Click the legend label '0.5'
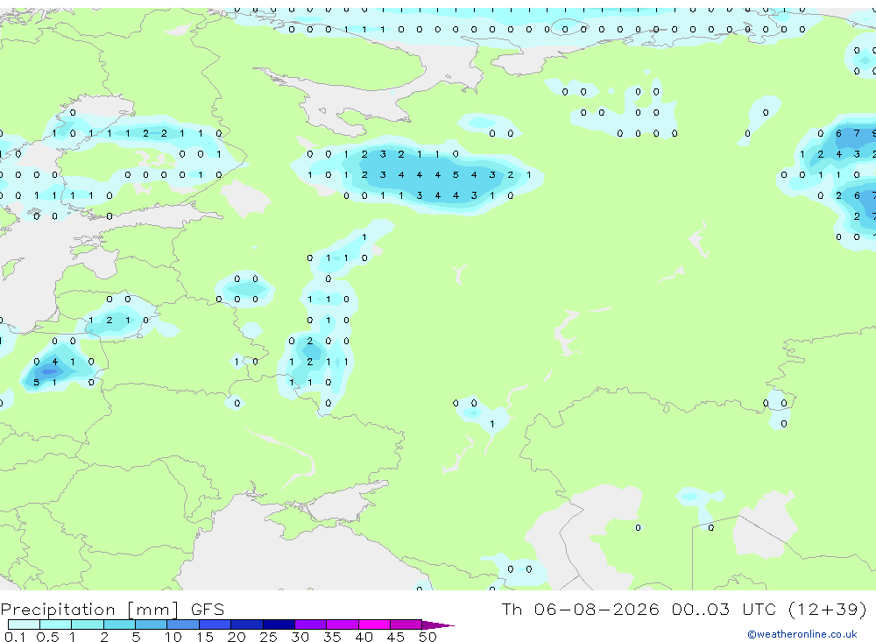This screenshot has height=642, width=876. [x=47, y=637]
